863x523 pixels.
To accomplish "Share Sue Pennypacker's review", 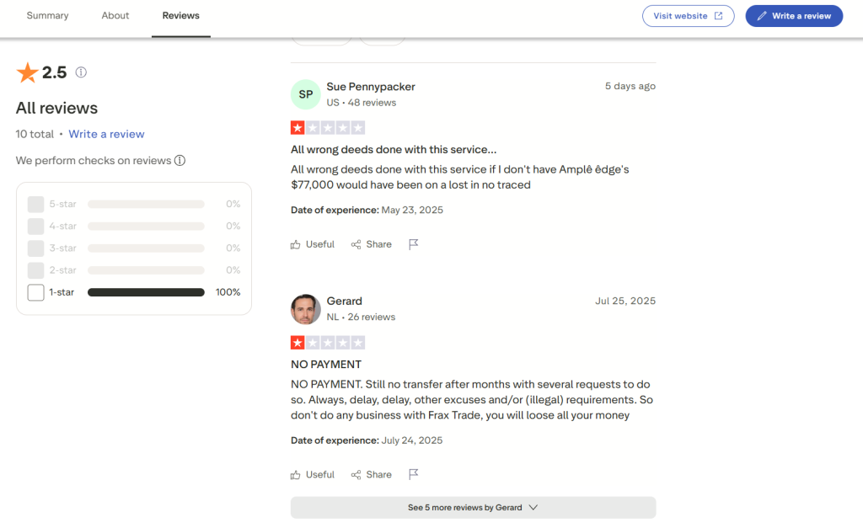I will (371, 244).
